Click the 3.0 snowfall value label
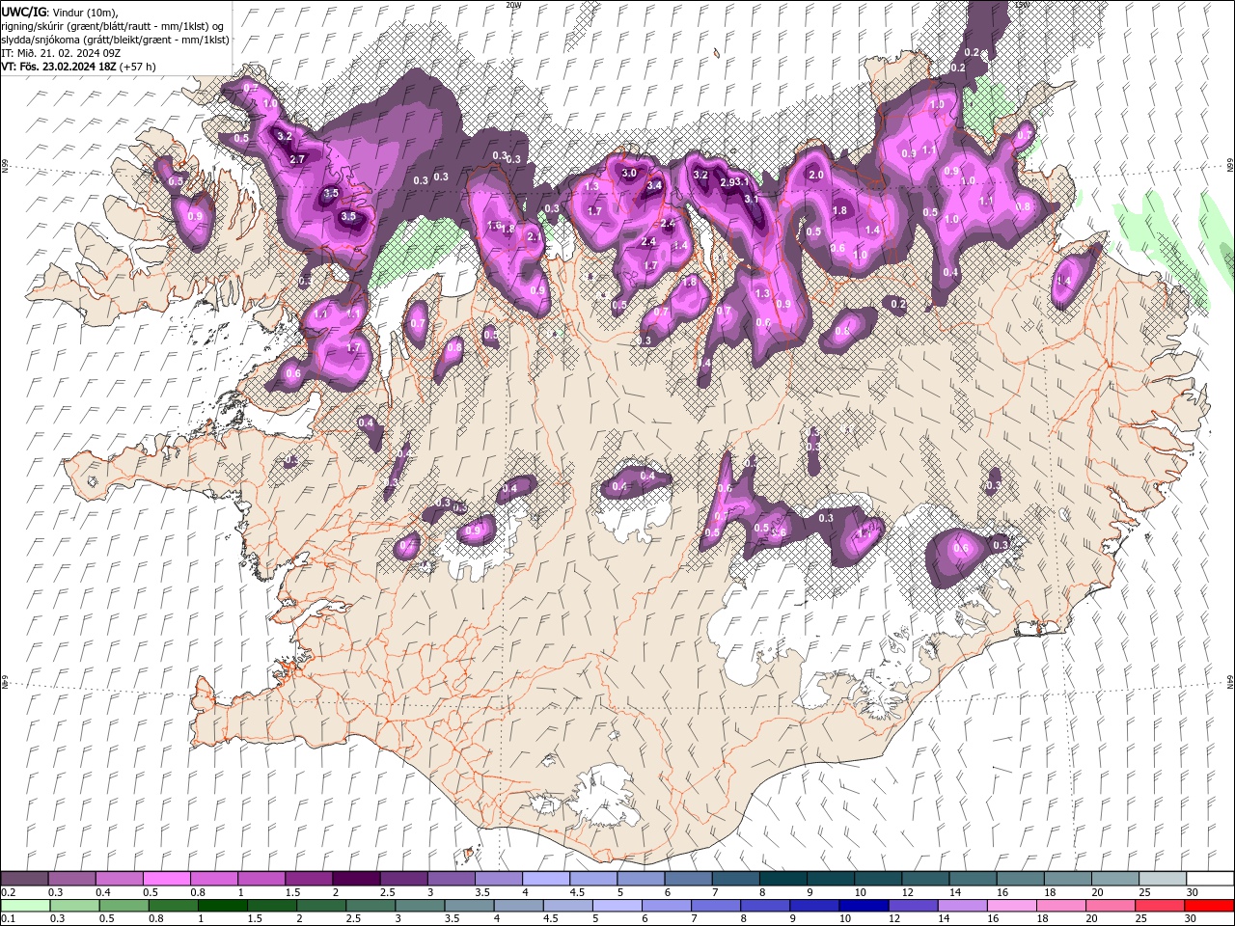The image size is (1235, 926). 629,173
